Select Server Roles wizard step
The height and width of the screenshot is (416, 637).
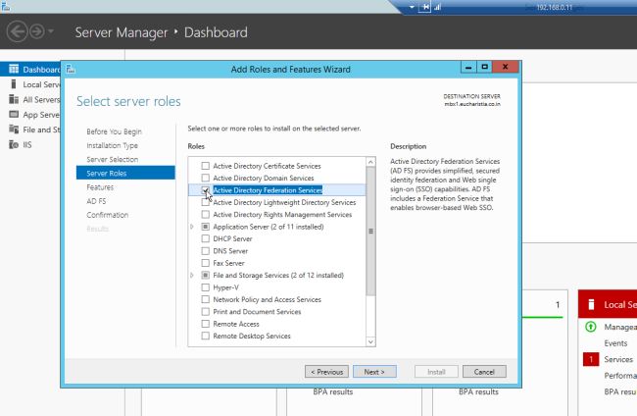tap(125, 173)
